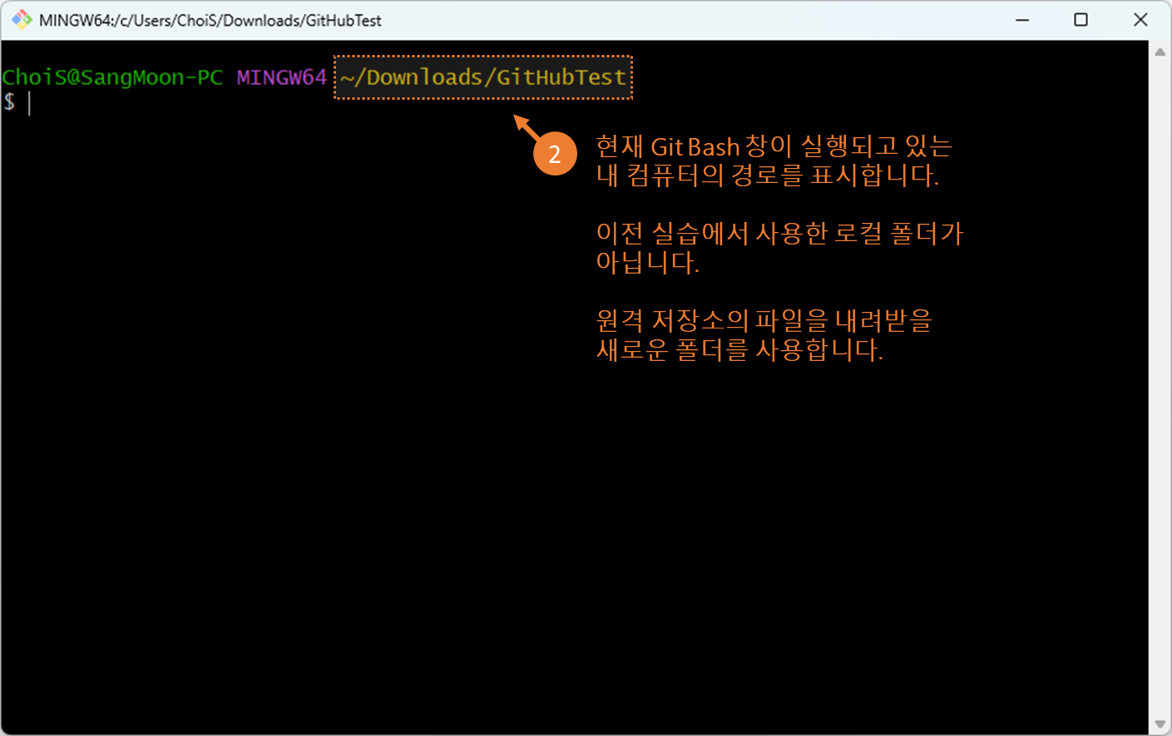Minimize the MINGW64 terminal window
Image resolution: width=1172 pixels, height=736 pixels.
(x=1022, y=20)
